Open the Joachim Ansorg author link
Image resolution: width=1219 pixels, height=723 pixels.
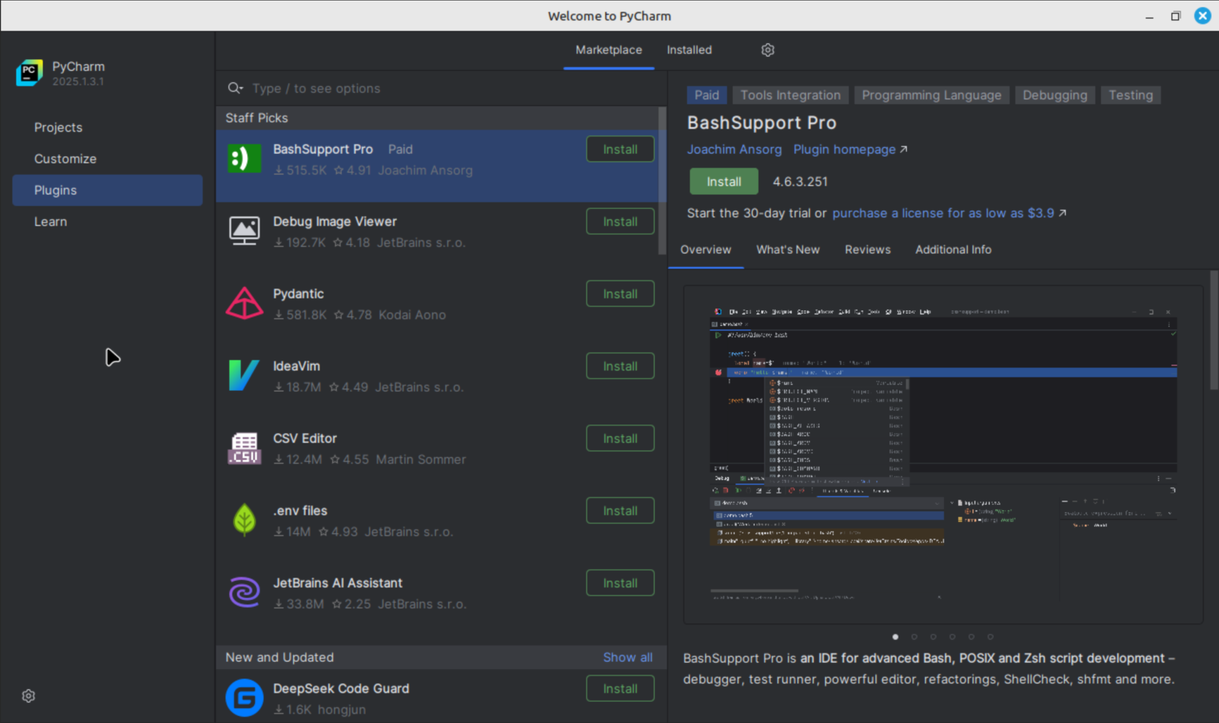click(x=734, y=149)
